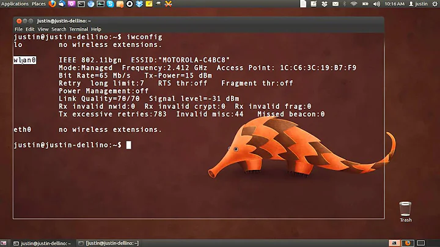Click the small dark launcher before the orange X
This screenshot has height=247, width=440.
coord(158,4)
